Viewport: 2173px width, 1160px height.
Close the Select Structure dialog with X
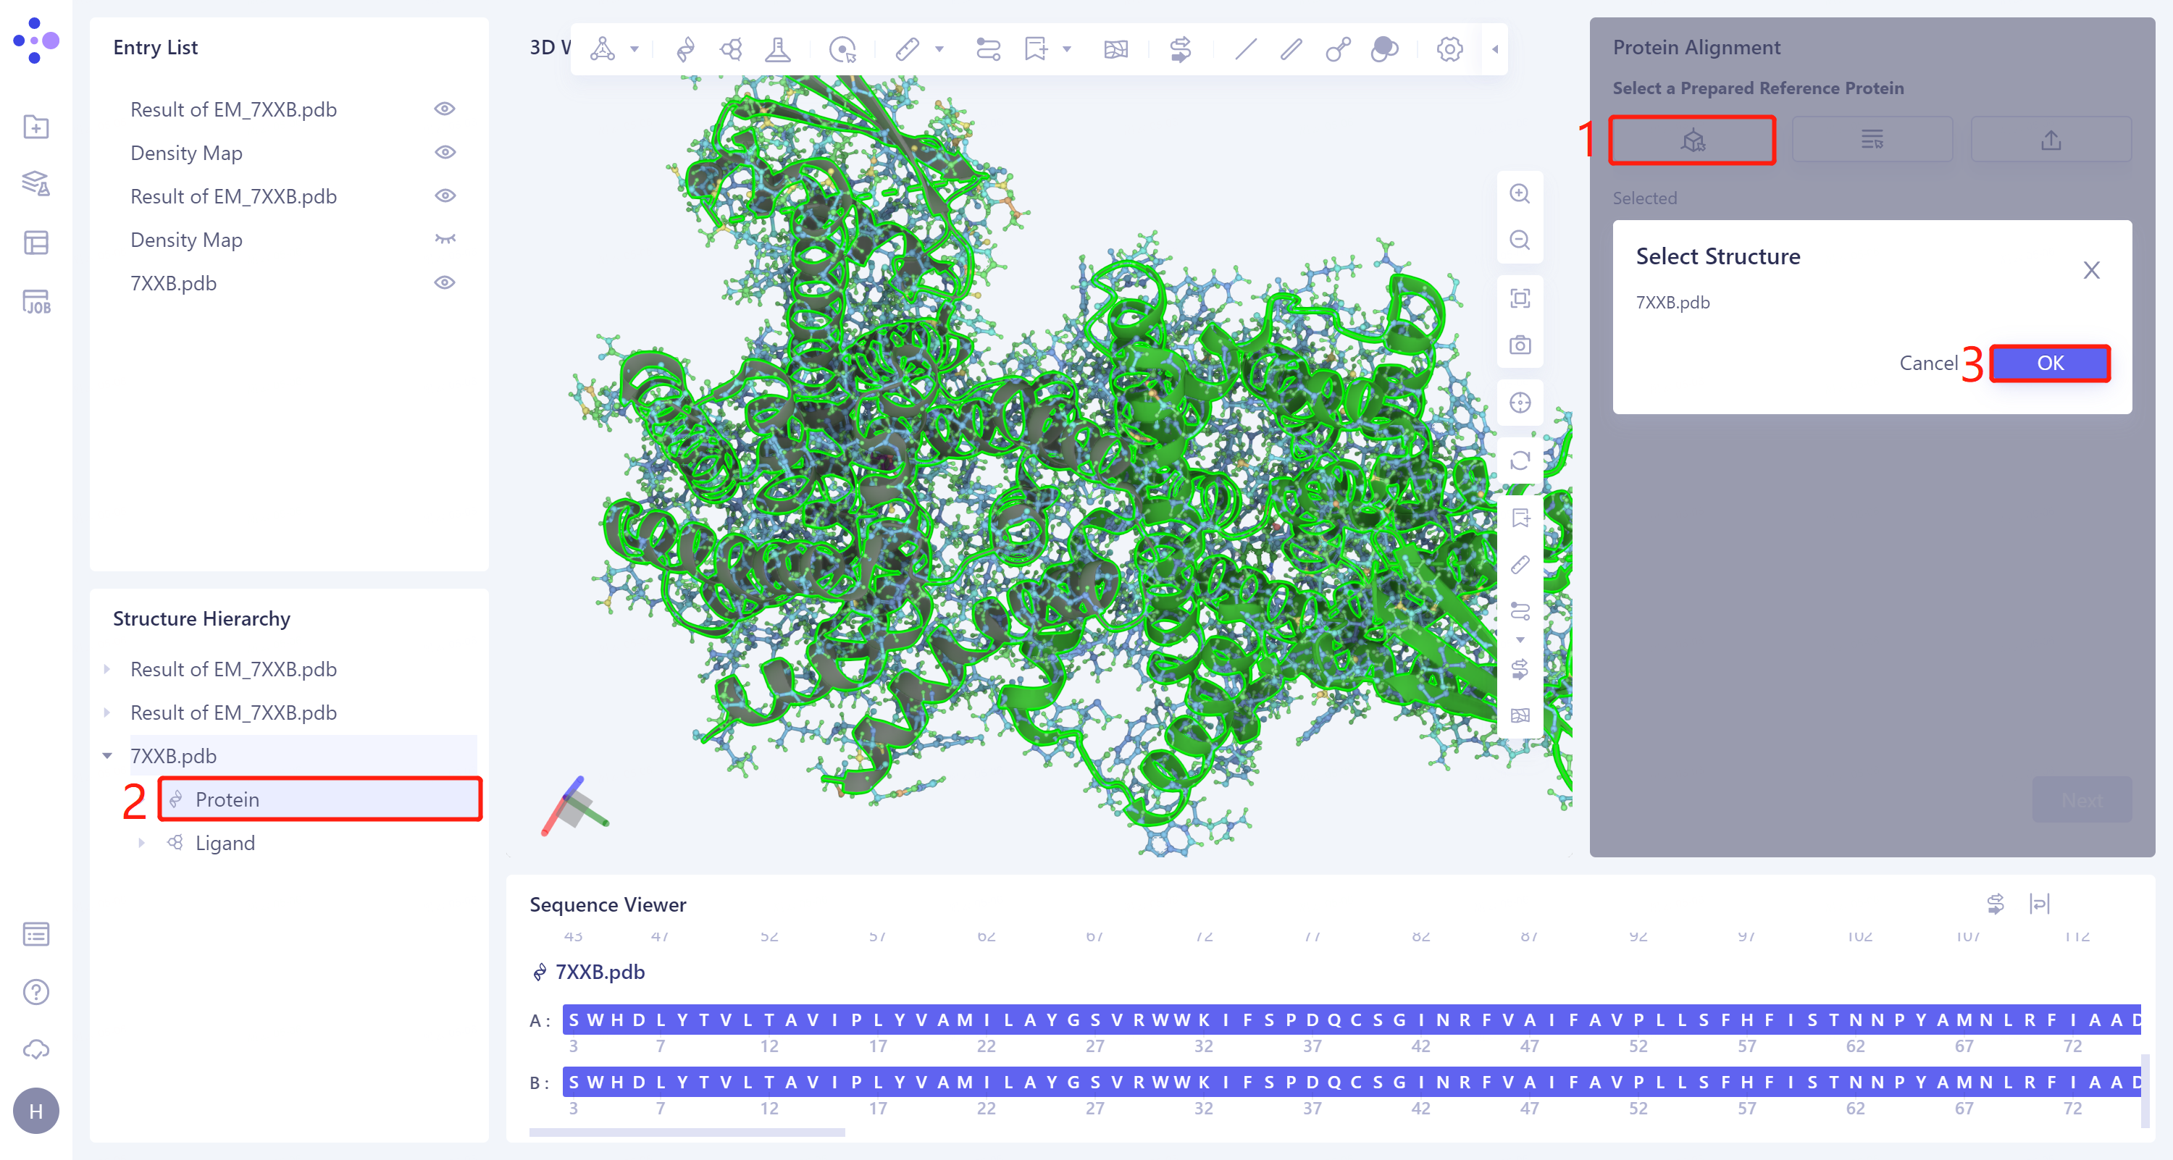point(2090,271)
